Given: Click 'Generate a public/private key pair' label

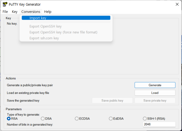Looking at the screenshot, I should pos(30,85).
